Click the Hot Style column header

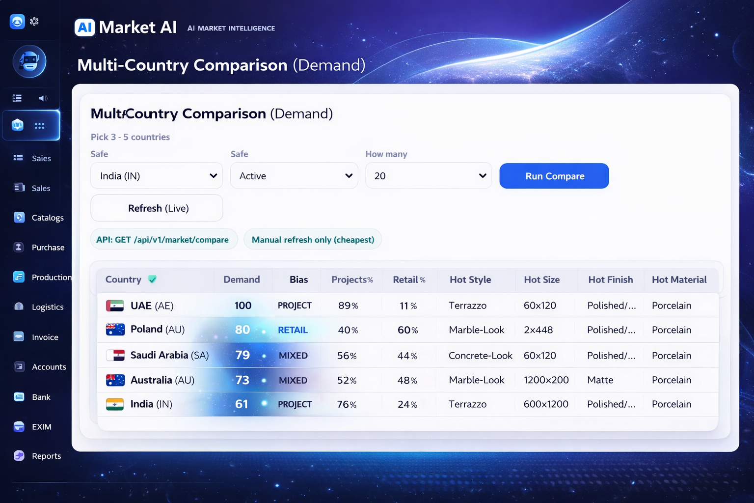point(470,279)
